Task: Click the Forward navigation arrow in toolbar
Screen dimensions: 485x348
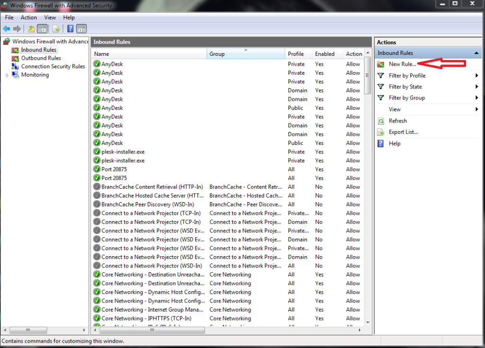Action: point(17,28)
